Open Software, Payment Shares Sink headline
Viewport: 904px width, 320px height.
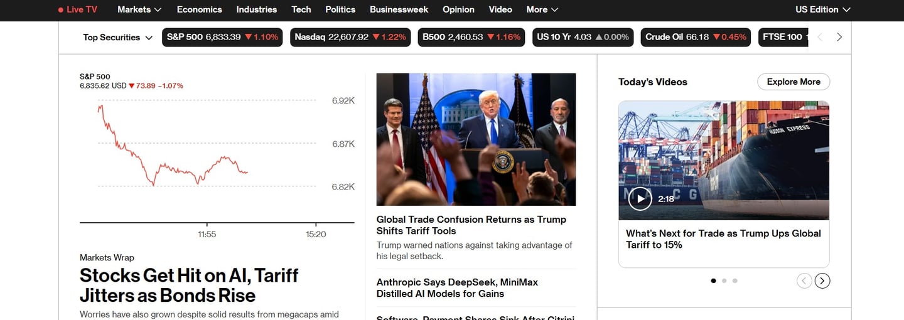pyautogui.click(x=475, y=317)
